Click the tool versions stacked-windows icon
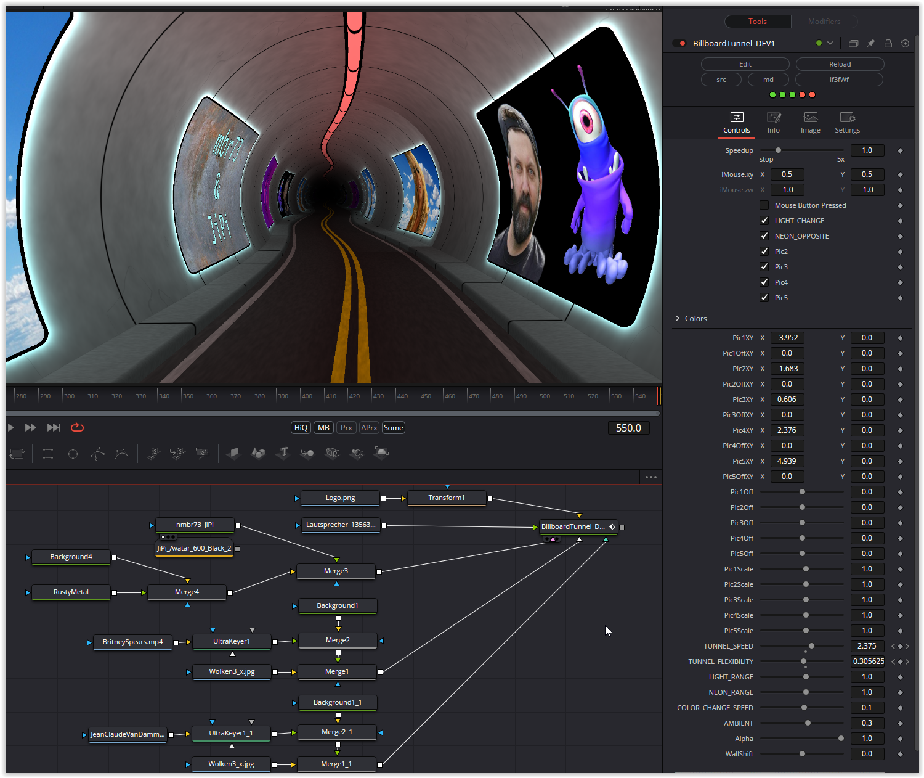This screenshot has width=924, height=778. [x=853, y=43]
